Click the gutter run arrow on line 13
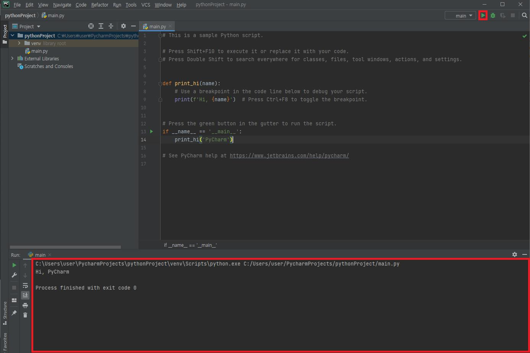The width and height of the screenshot is (530, 353). (x=152, y=131)
